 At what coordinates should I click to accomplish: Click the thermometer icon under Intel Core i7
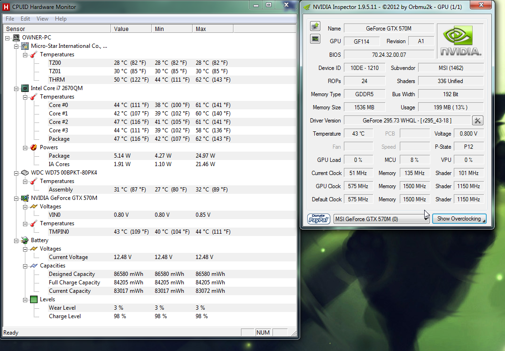[34, 97]
